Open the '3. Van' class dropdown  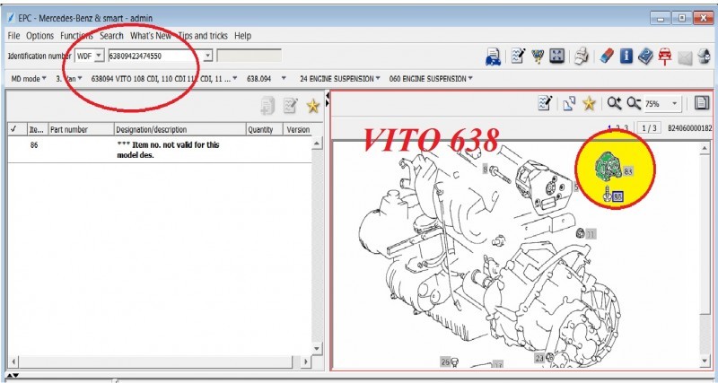[x=69, y=79]
